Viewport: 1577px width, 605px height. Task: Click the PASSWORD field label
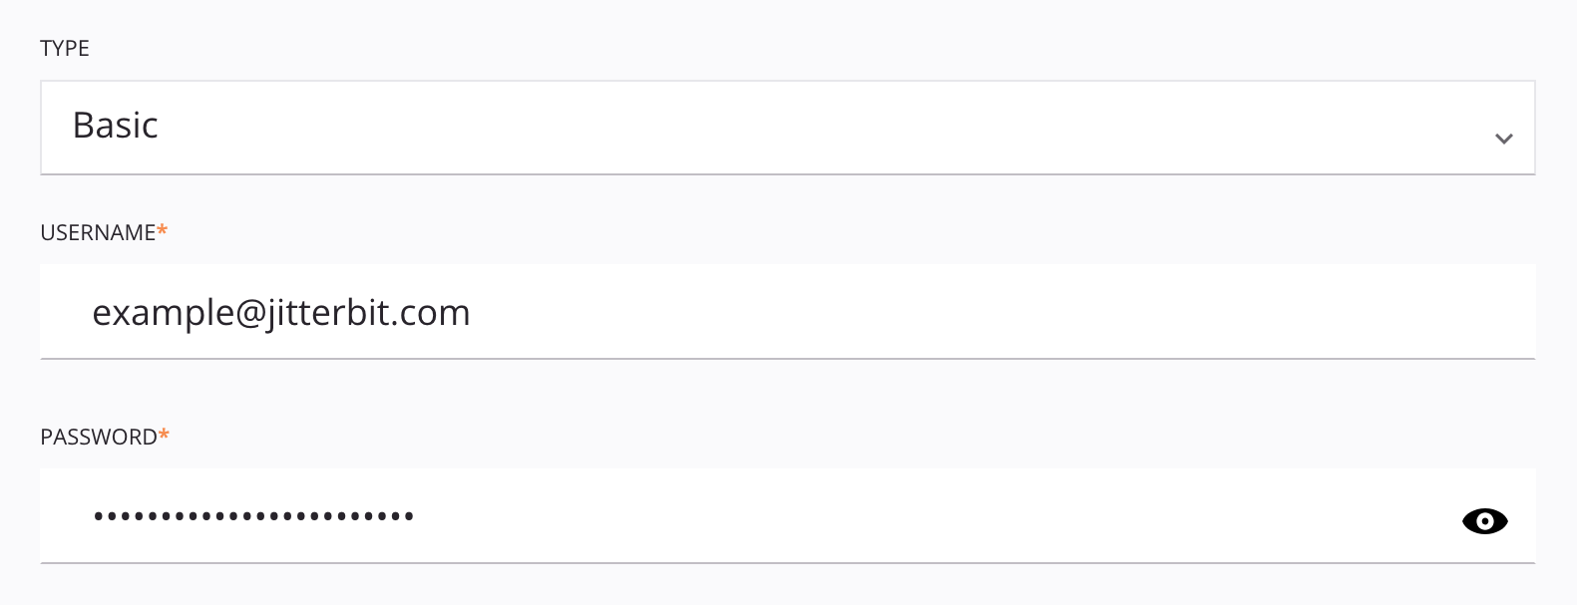tap(99, 437)
